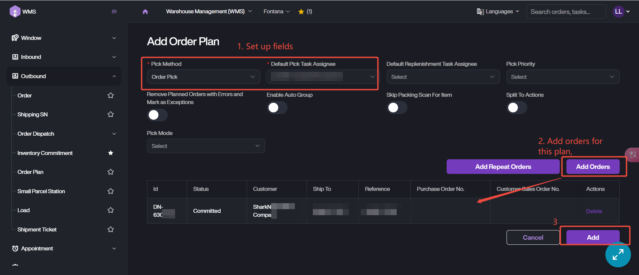Favorite the Shipment Ticket star

111,229
